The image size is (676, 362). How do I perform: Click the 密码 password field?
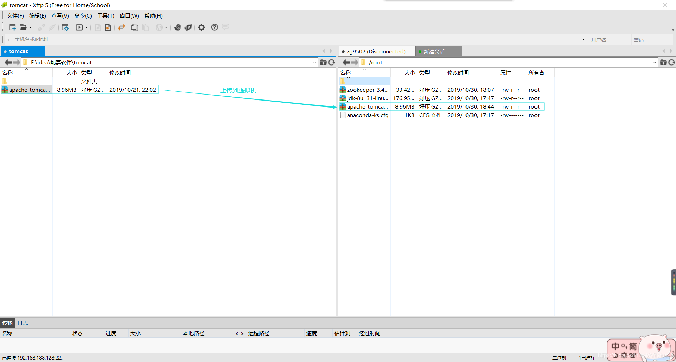(x=652, y=40)
